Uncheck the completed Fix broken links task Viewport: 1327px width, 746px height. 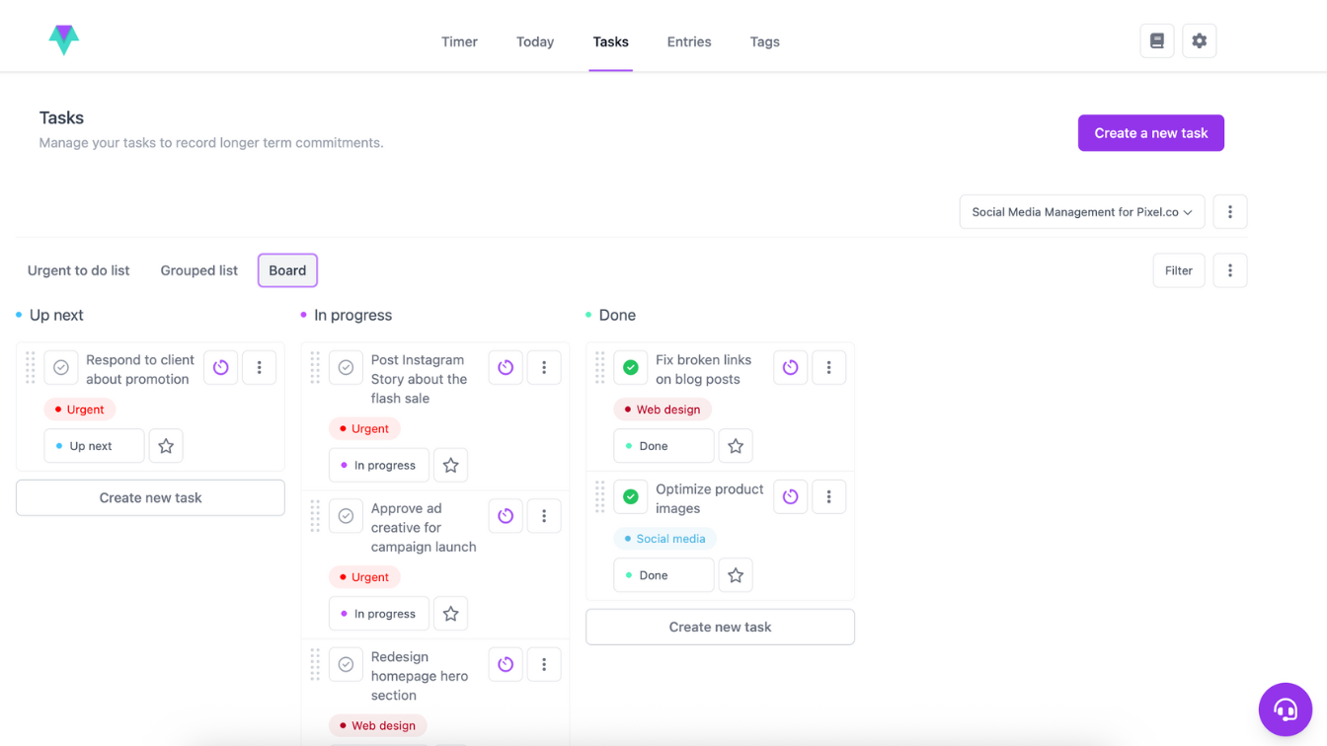click(631, 367)
